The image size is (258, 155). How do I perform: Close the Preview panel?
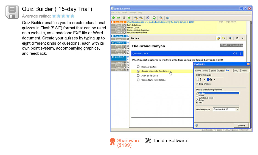click(x=242, y=38)
